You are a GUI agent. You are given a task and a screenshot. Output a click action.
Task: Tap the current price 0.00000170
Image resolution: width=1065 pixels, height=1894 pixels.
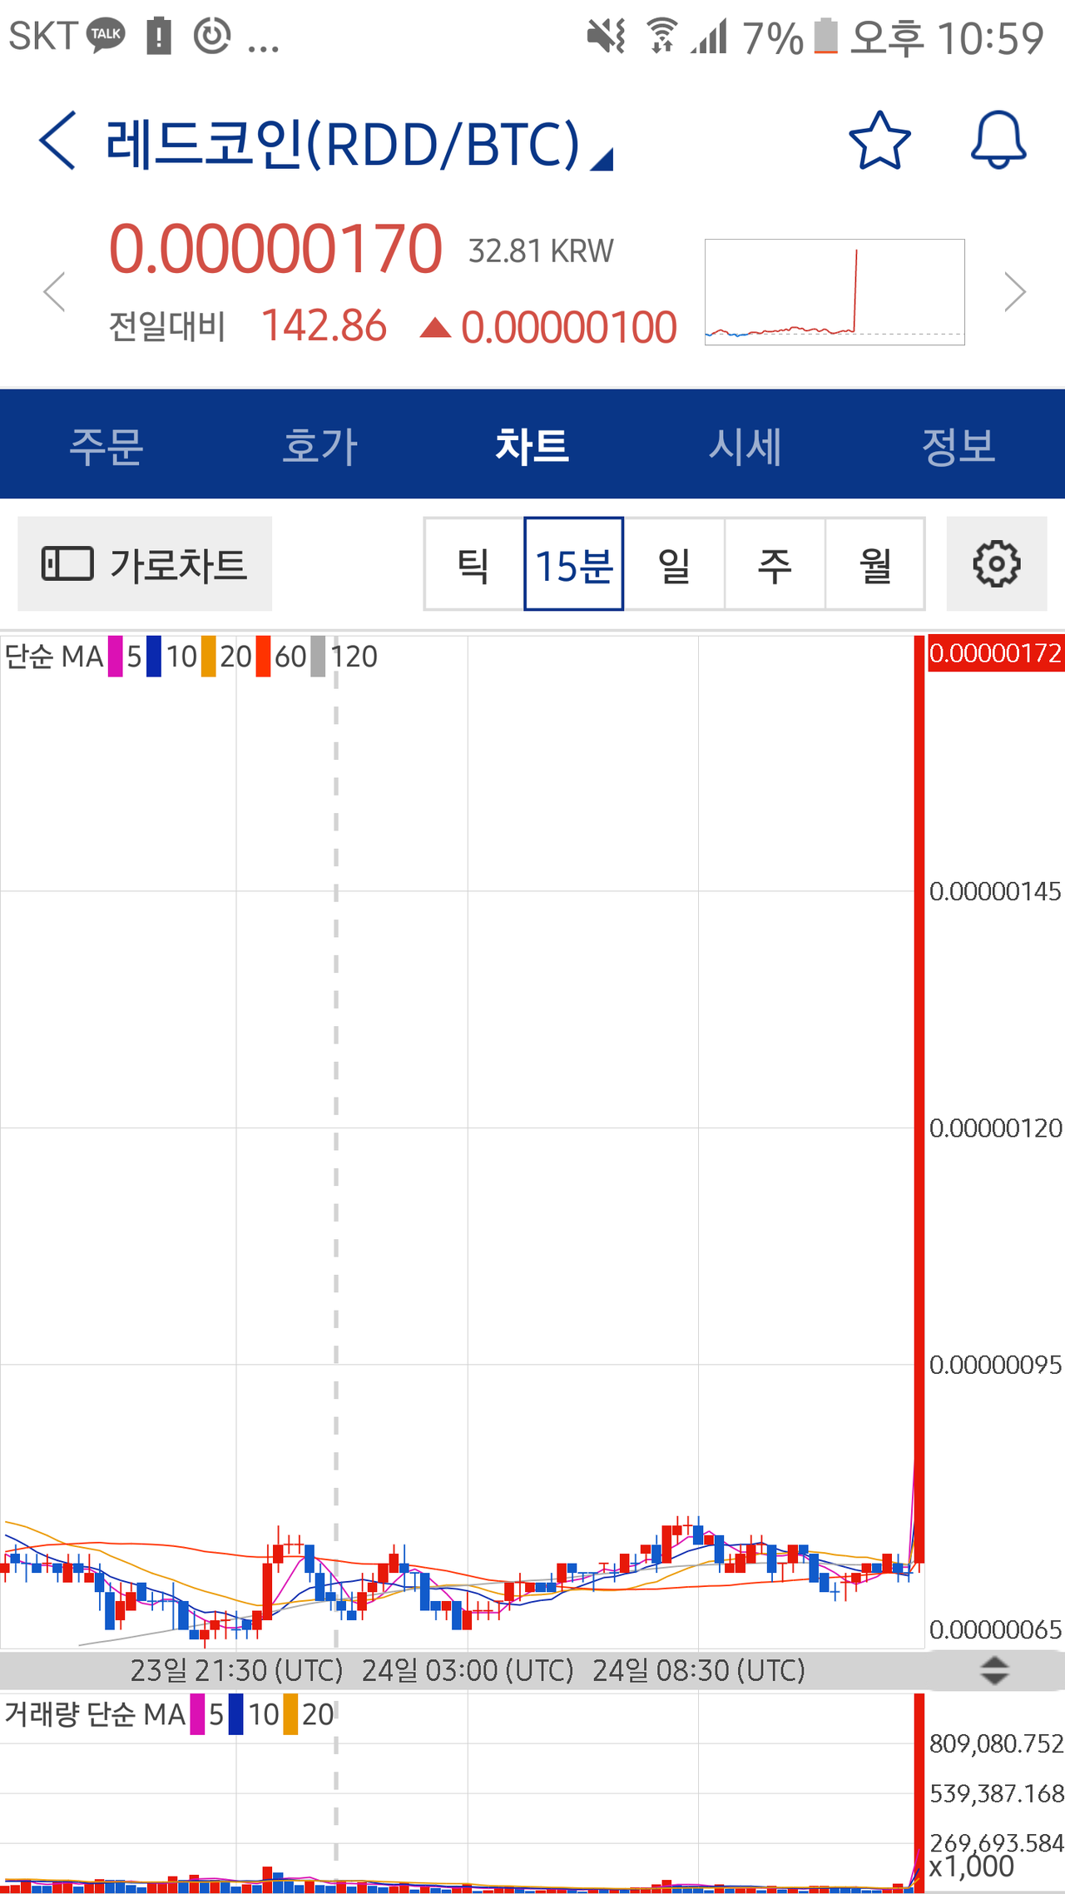coord(275,249)
